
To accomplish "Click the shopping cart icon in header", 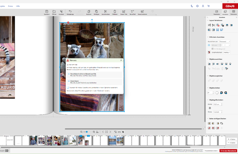I will point(208,6).
